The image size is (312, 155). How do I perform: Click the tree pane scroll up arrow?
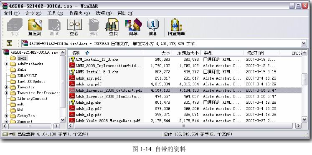point(63,52)
